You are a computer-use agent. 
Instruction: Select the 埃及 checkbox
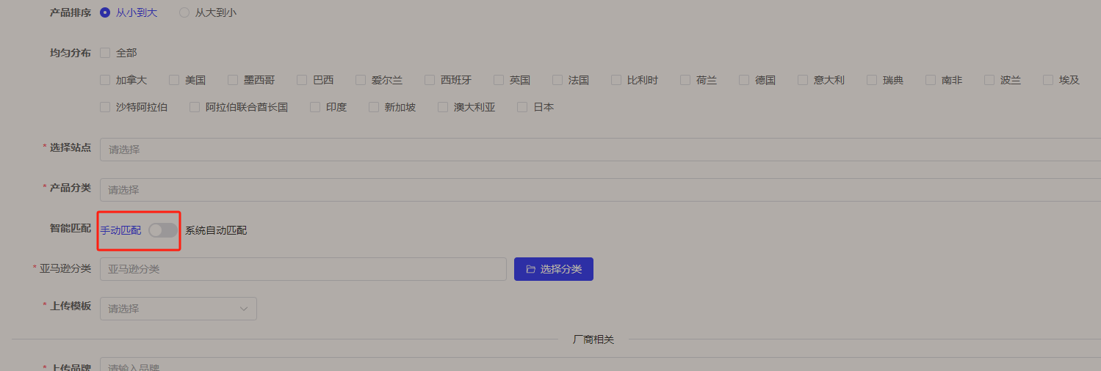1048,80
